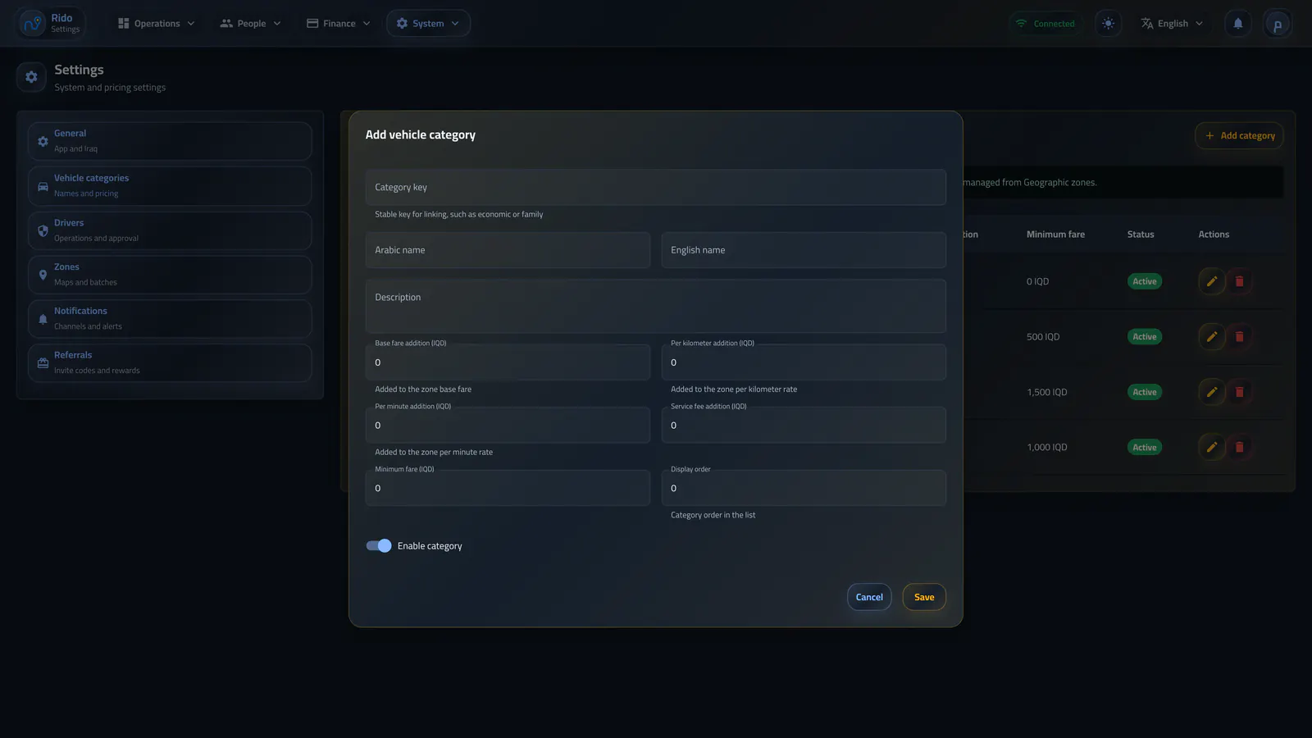Click the Rido logo icon

[33, 24]
